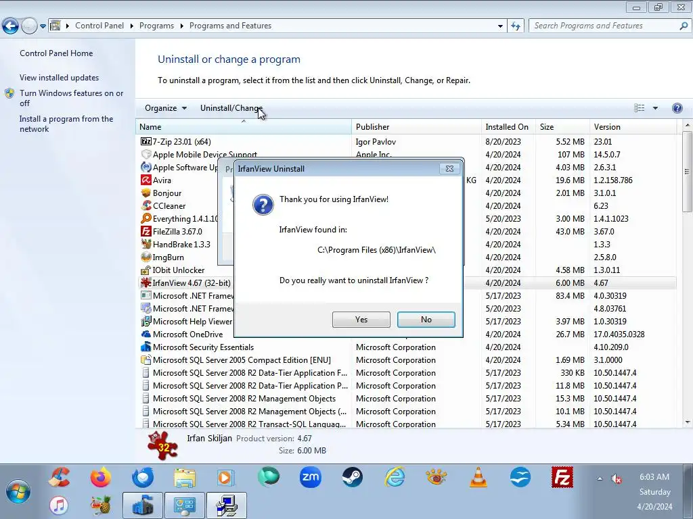Open the Windows Start button
This screenshot has height=519, width=693.
point(18,492)
